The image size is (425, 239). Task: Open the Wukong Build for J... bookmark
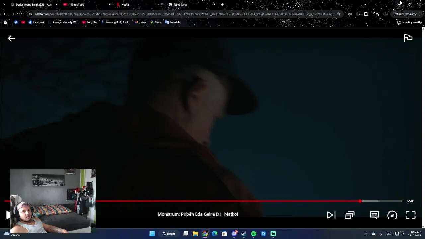click(x=115, y=22)
